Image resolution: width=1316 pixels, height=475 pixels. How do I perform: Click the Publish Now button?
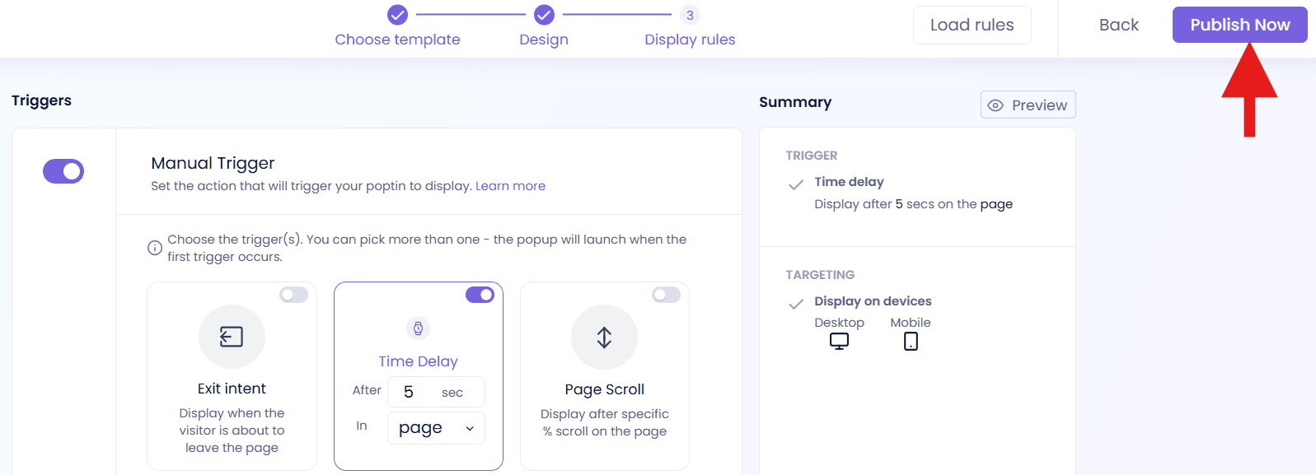click(x=1239, y=25)
